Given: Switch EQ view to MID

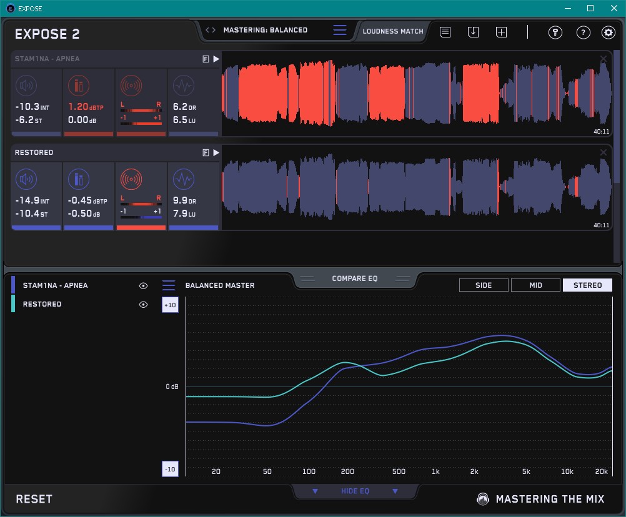Looking at the screenshot, I should click(535, 285).
